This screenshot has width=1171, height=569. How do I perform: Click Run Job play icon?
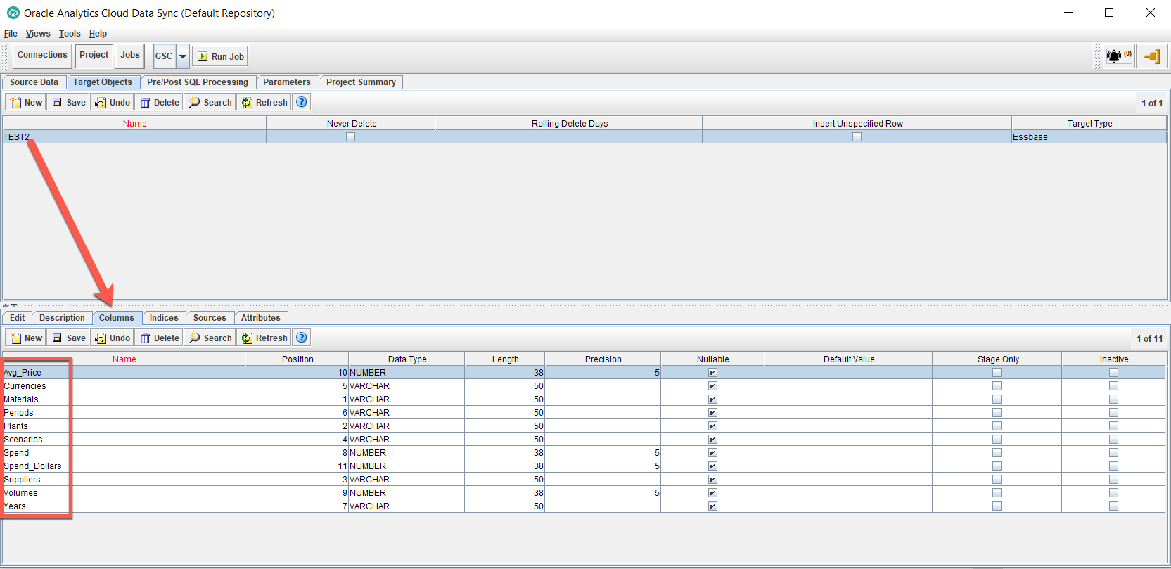203,57
